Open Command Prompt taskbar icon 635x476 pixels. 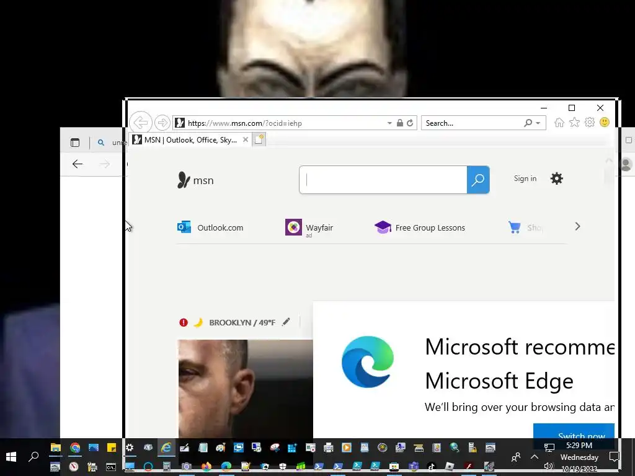tap(111, 467)
